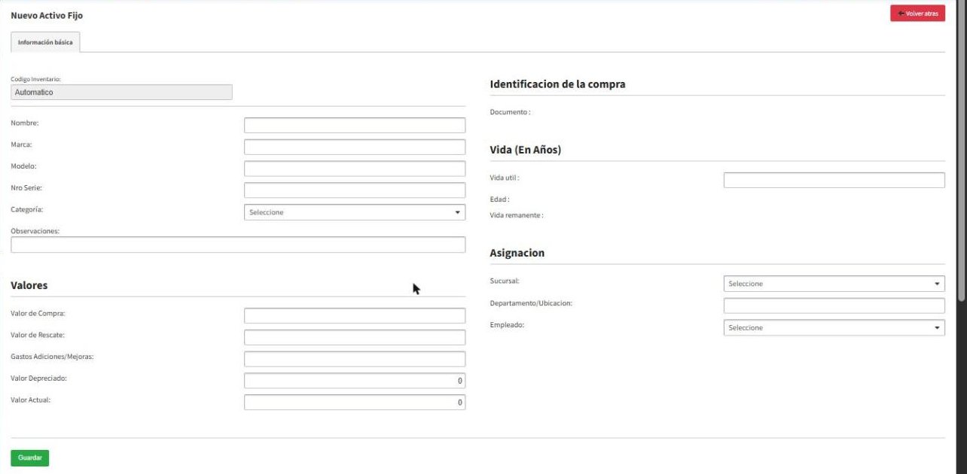
Task: Focus the Marca input field
Action: 355,147
